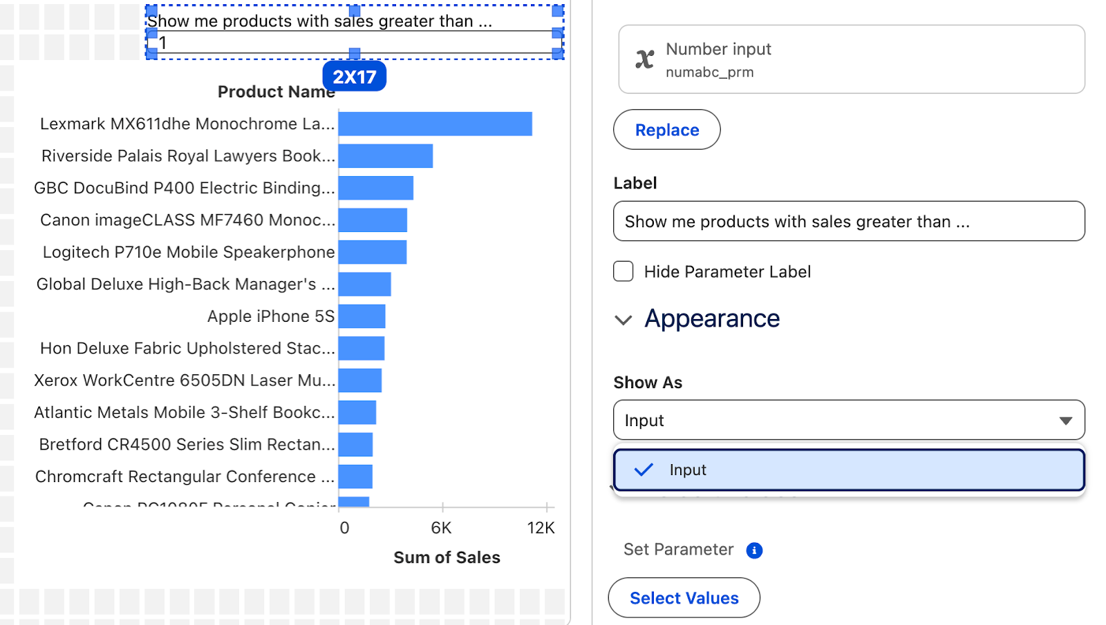This screenshot has width=1106, height=625.
Task: Select the Lexmark MX611dhe bar in the chart
Action: 435,124
